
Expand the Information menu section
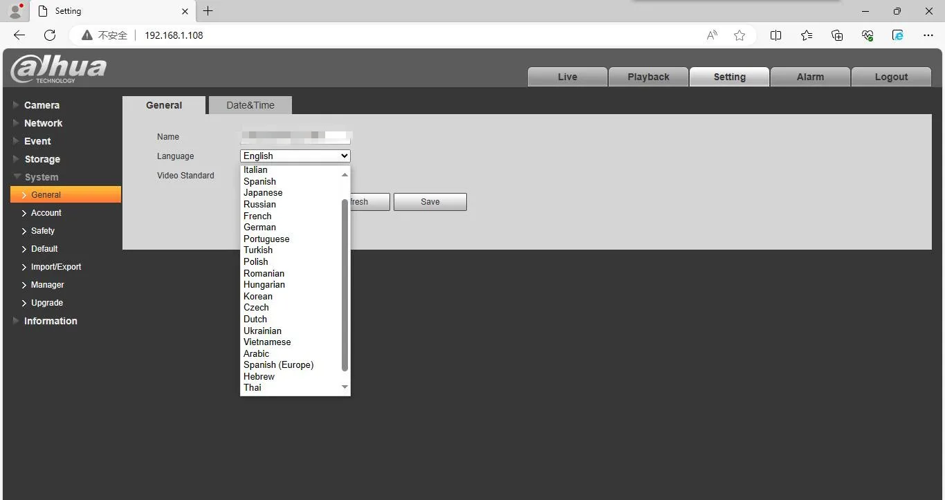point(51,321)
